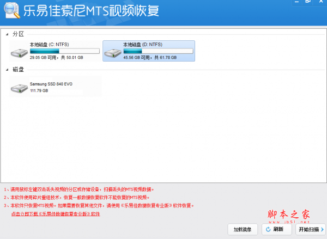Minimize the application window
This screenshot has height=239, width=327.
click(x=297, y=2)
